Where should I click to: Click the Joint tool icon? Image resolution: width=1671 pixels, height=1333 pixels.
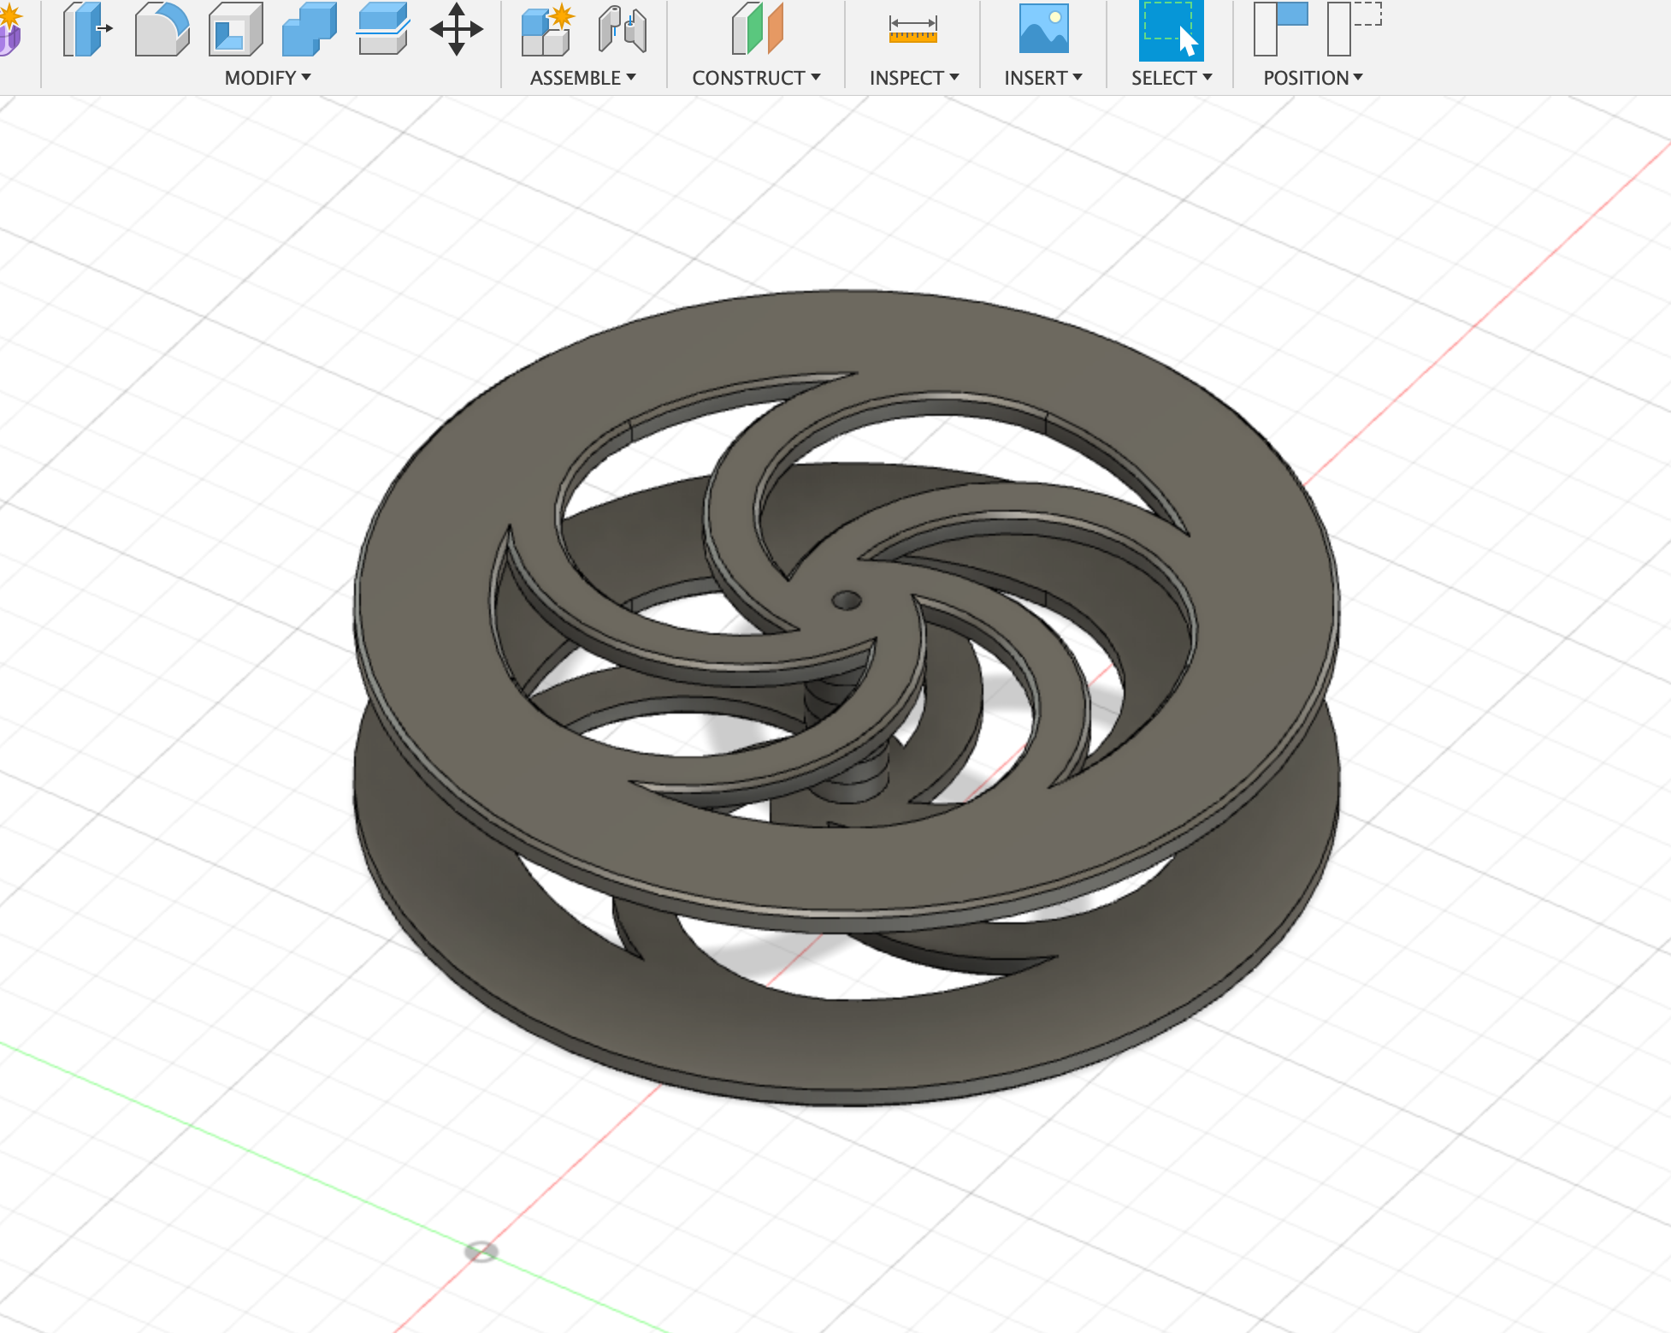tap(622, 29)
